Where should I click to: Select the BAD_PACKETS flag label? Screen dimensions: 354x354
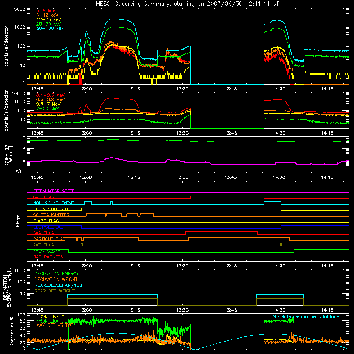(48, 257)
